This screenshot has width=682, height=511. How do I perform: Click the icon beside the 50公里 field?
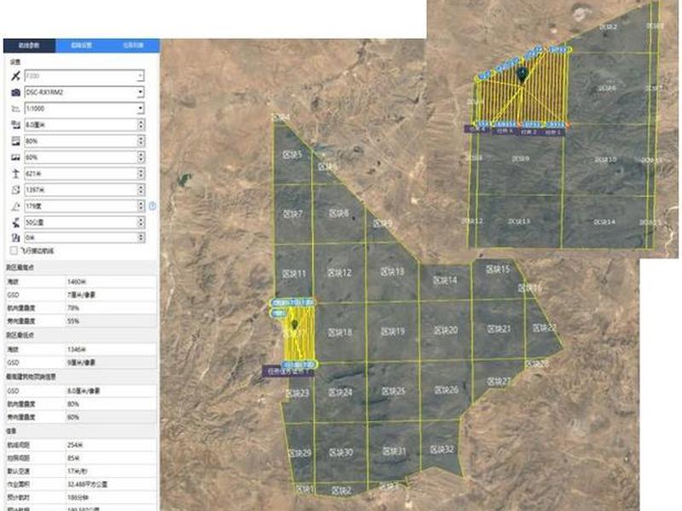pyautogui.click(x=15, y=222)
